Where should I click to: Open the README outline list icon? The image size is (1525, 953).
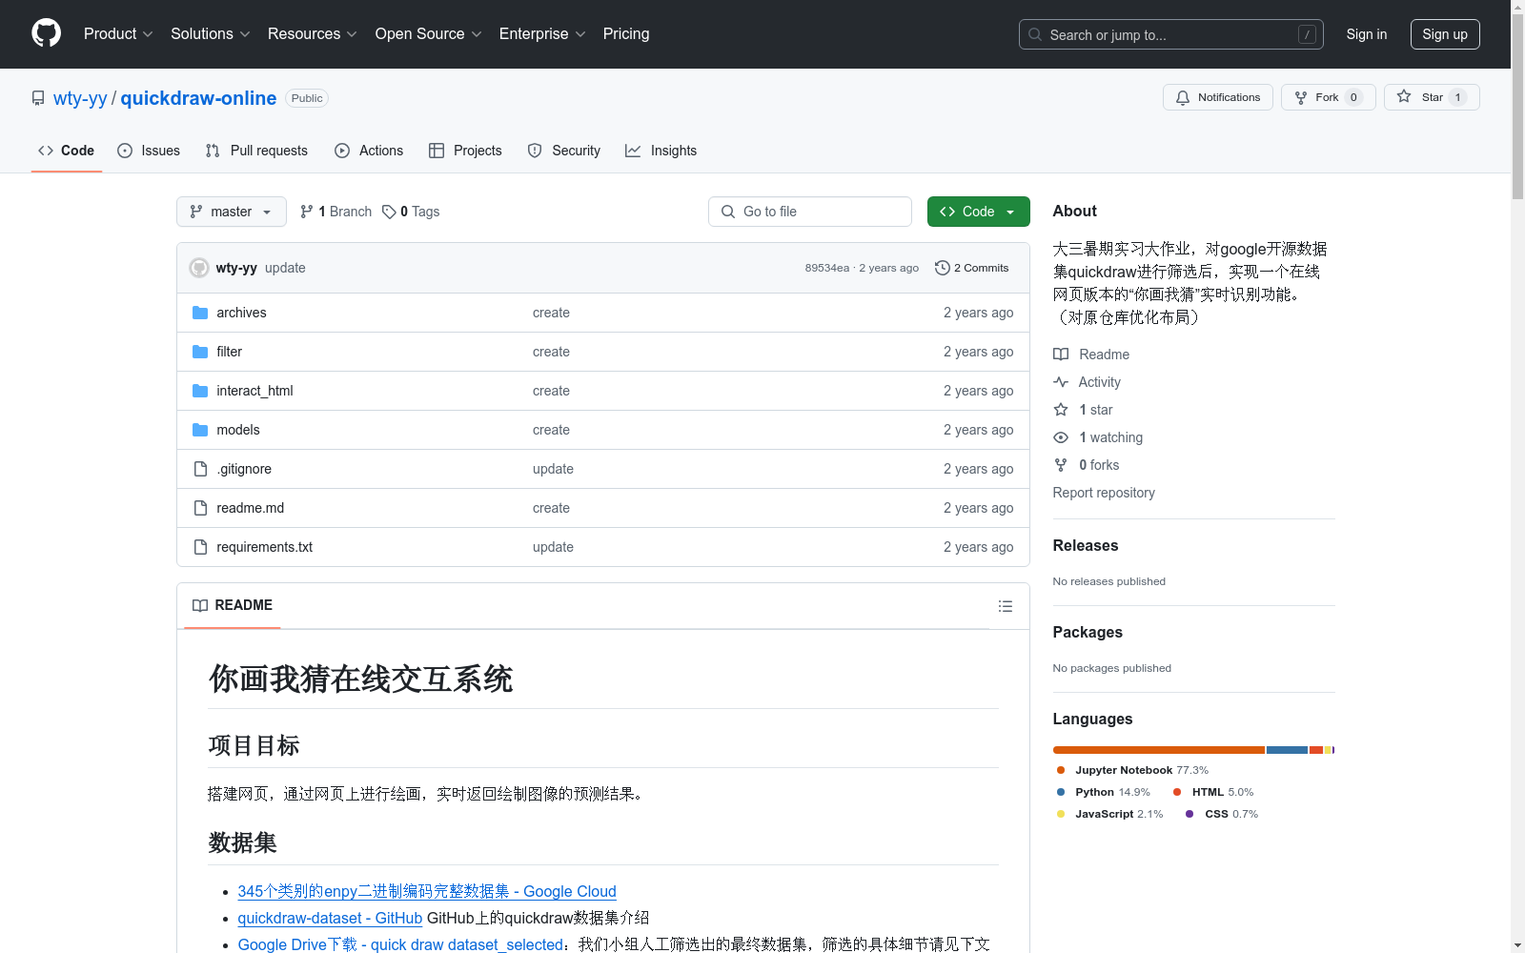tap(1005, 606)
